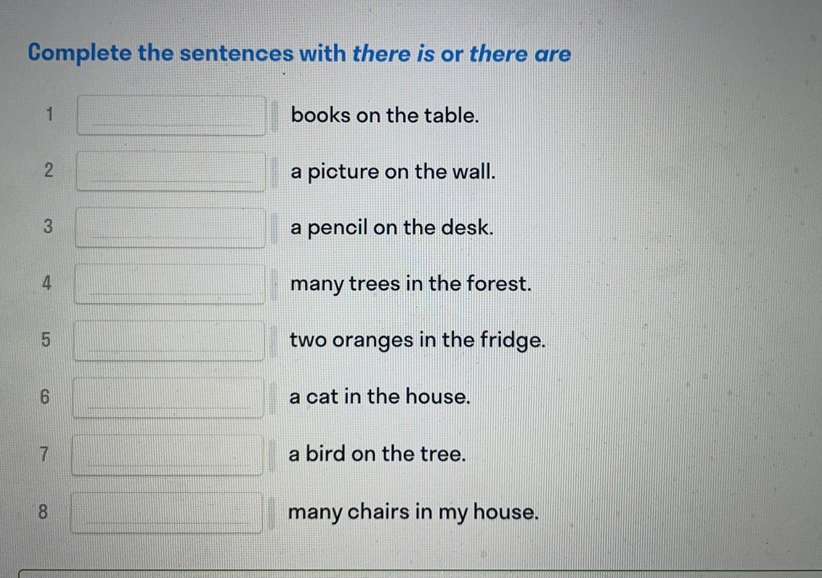
Task: Click the text 'books on the table.'
Action: [x=385, y=116]
